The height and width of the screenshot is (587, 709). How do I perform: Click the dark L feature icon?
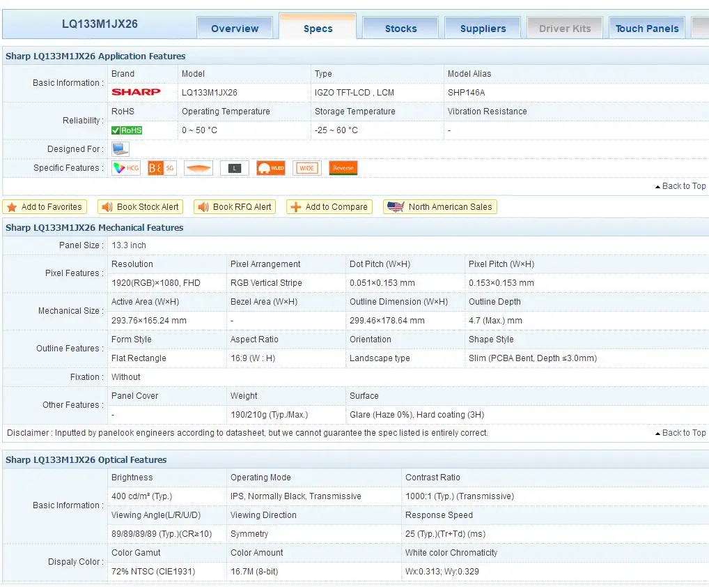click(235, 168)
